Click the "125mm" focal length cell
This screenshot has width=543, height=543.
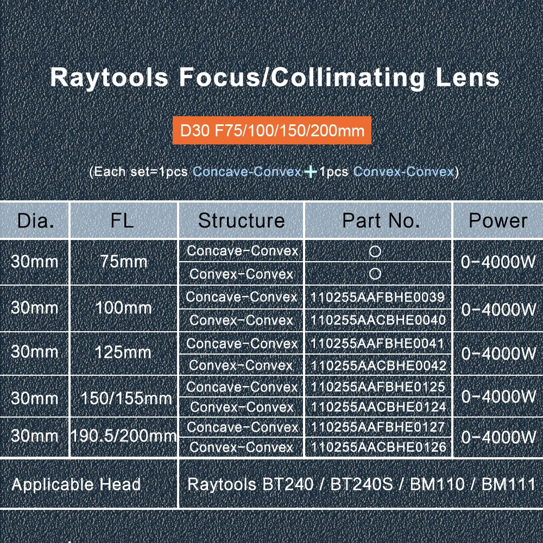coord(123,352)
